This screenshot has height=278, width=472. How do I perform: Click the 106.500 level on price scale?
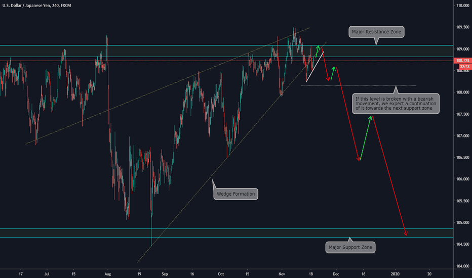(462, 158)
